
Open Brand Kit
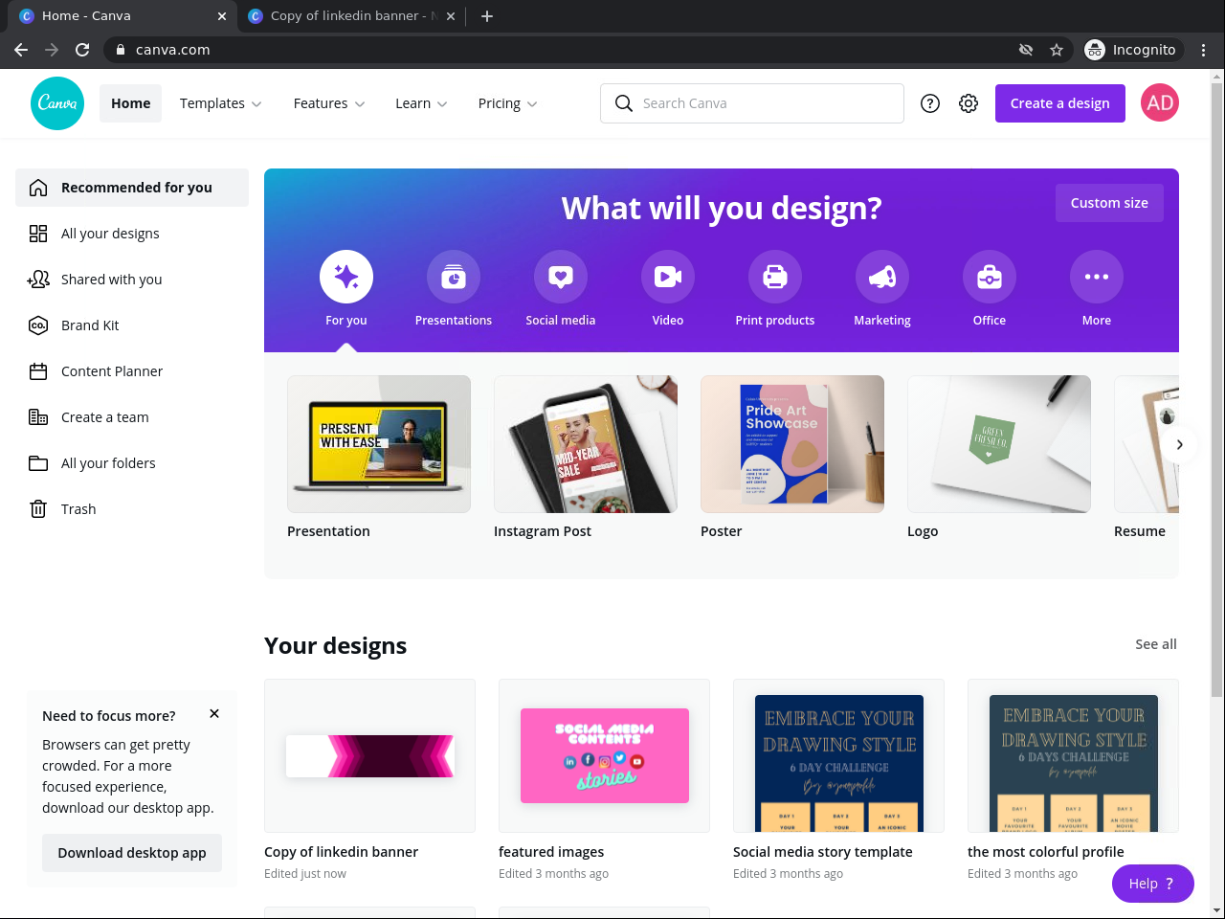click(132, 325)
